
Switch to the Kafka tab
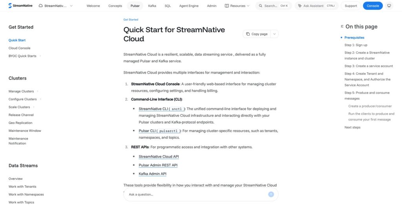point(152,5)
